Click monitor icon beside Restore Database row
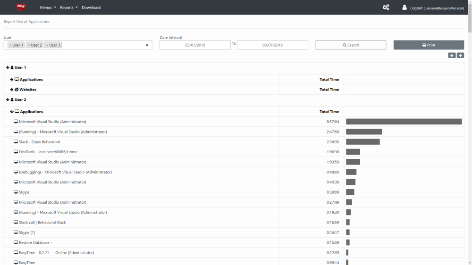 tap(16, 242)
